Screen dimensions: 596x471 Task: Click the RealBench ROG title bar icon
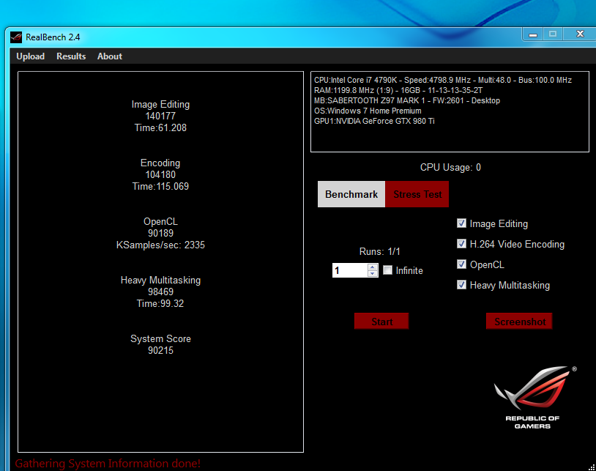[16, 37]
